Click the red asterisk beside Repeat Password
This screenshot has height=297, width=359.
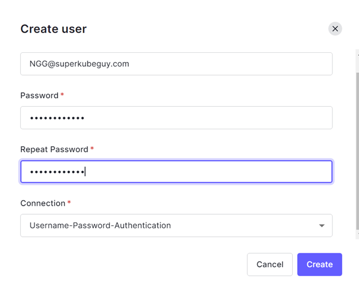pyautogui.click(x=92, y=148)
